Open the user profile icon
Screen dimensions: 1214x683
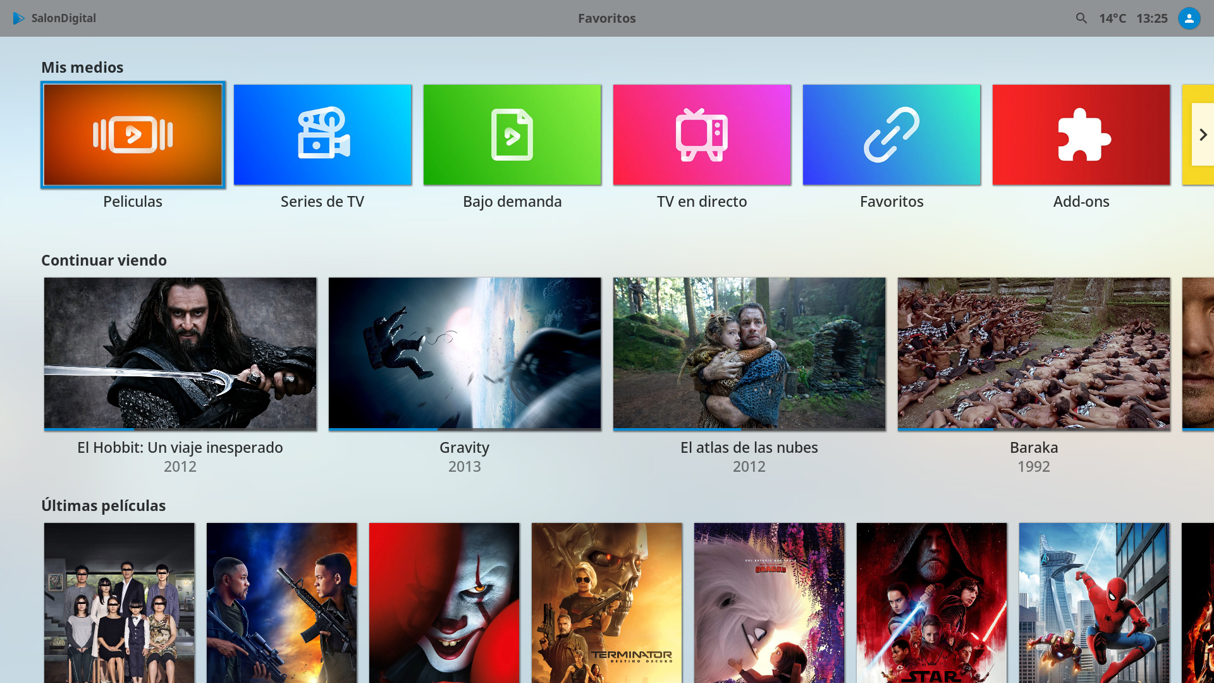click(x=1189, y=18)
